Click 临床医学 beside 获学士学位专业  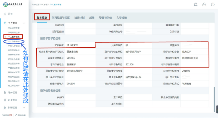coord(187,52)
